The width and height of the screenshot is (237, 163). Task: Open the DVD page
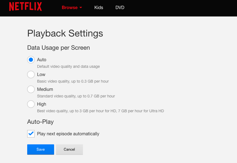tap(120, 7)
